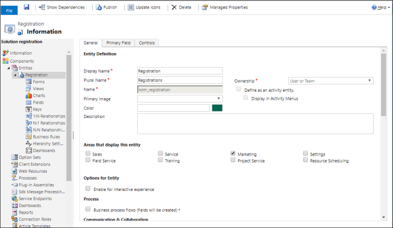Image resolution: width=393 pixels, height=228 pixels.
Task: Collapse the Entities tree node
Action: tap(9, 68)
